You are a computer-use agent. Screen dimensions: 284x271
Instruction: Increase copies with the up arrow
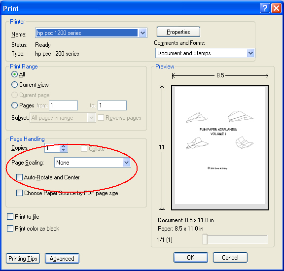(x=63, y=146)
